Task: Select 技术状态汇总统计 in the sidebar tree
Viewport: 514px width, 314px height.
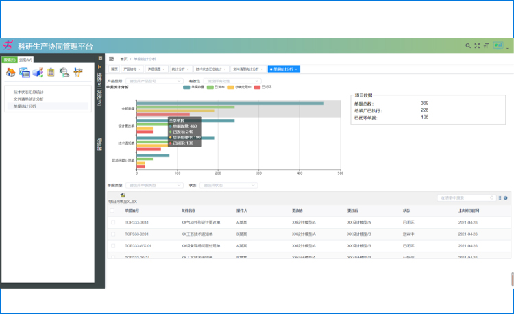Action: 29,93
